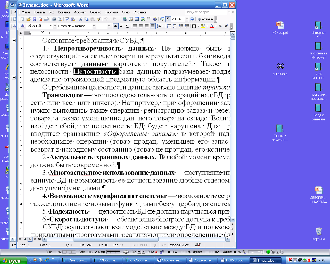Open the font name dropdown
330x264 pixels.
94,26
